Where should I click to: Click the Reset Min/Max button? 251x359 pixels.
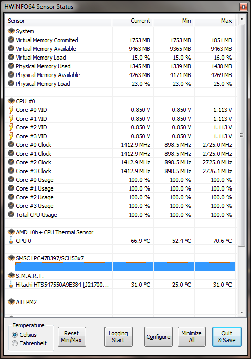point(72,336)
